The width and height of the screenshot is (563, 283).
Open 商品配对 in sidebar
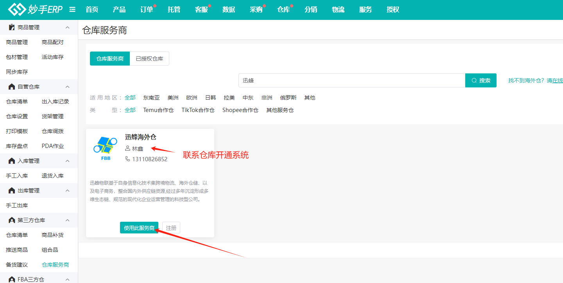[x=53, y=42]
